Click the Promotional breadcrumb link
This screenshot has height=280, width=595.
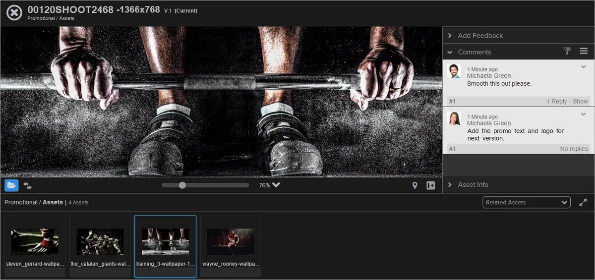tap(21, 202)
